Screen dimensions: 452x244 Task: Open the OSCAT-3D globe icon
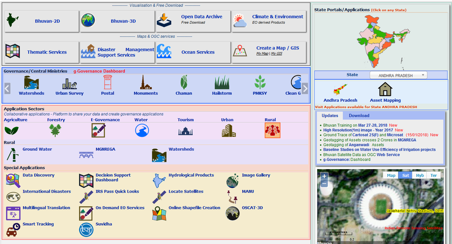point(233,213)
